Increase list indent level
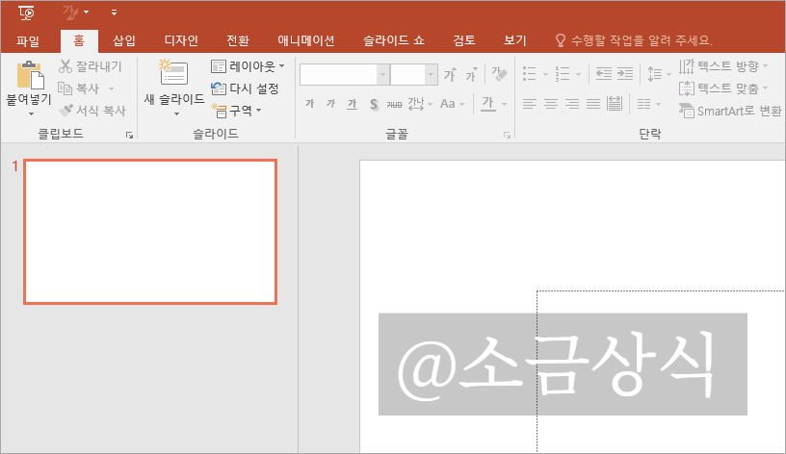The height and width of the screenshot is (454, 786). (x=624, y=73)
